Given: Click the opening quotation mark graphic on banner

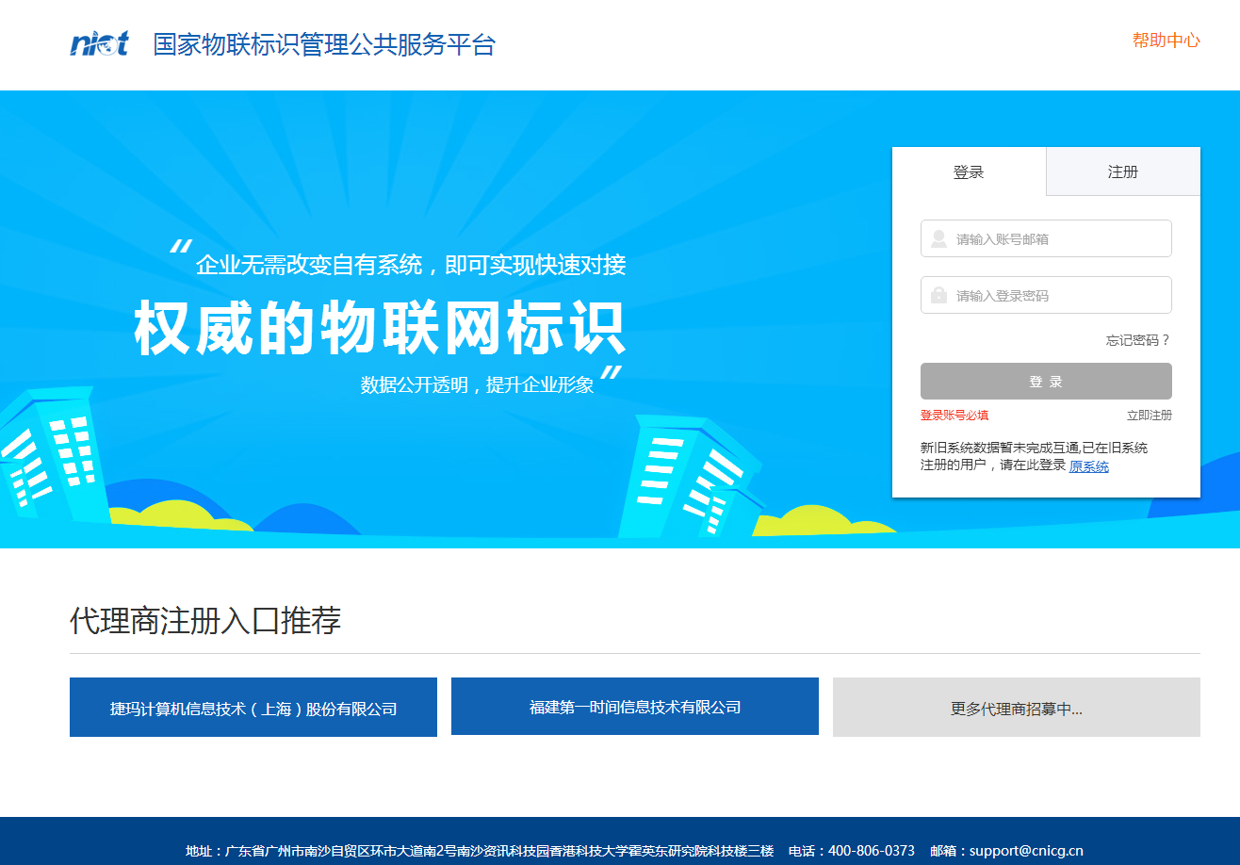Looking at the screenshot, I should tap(180, 248).
